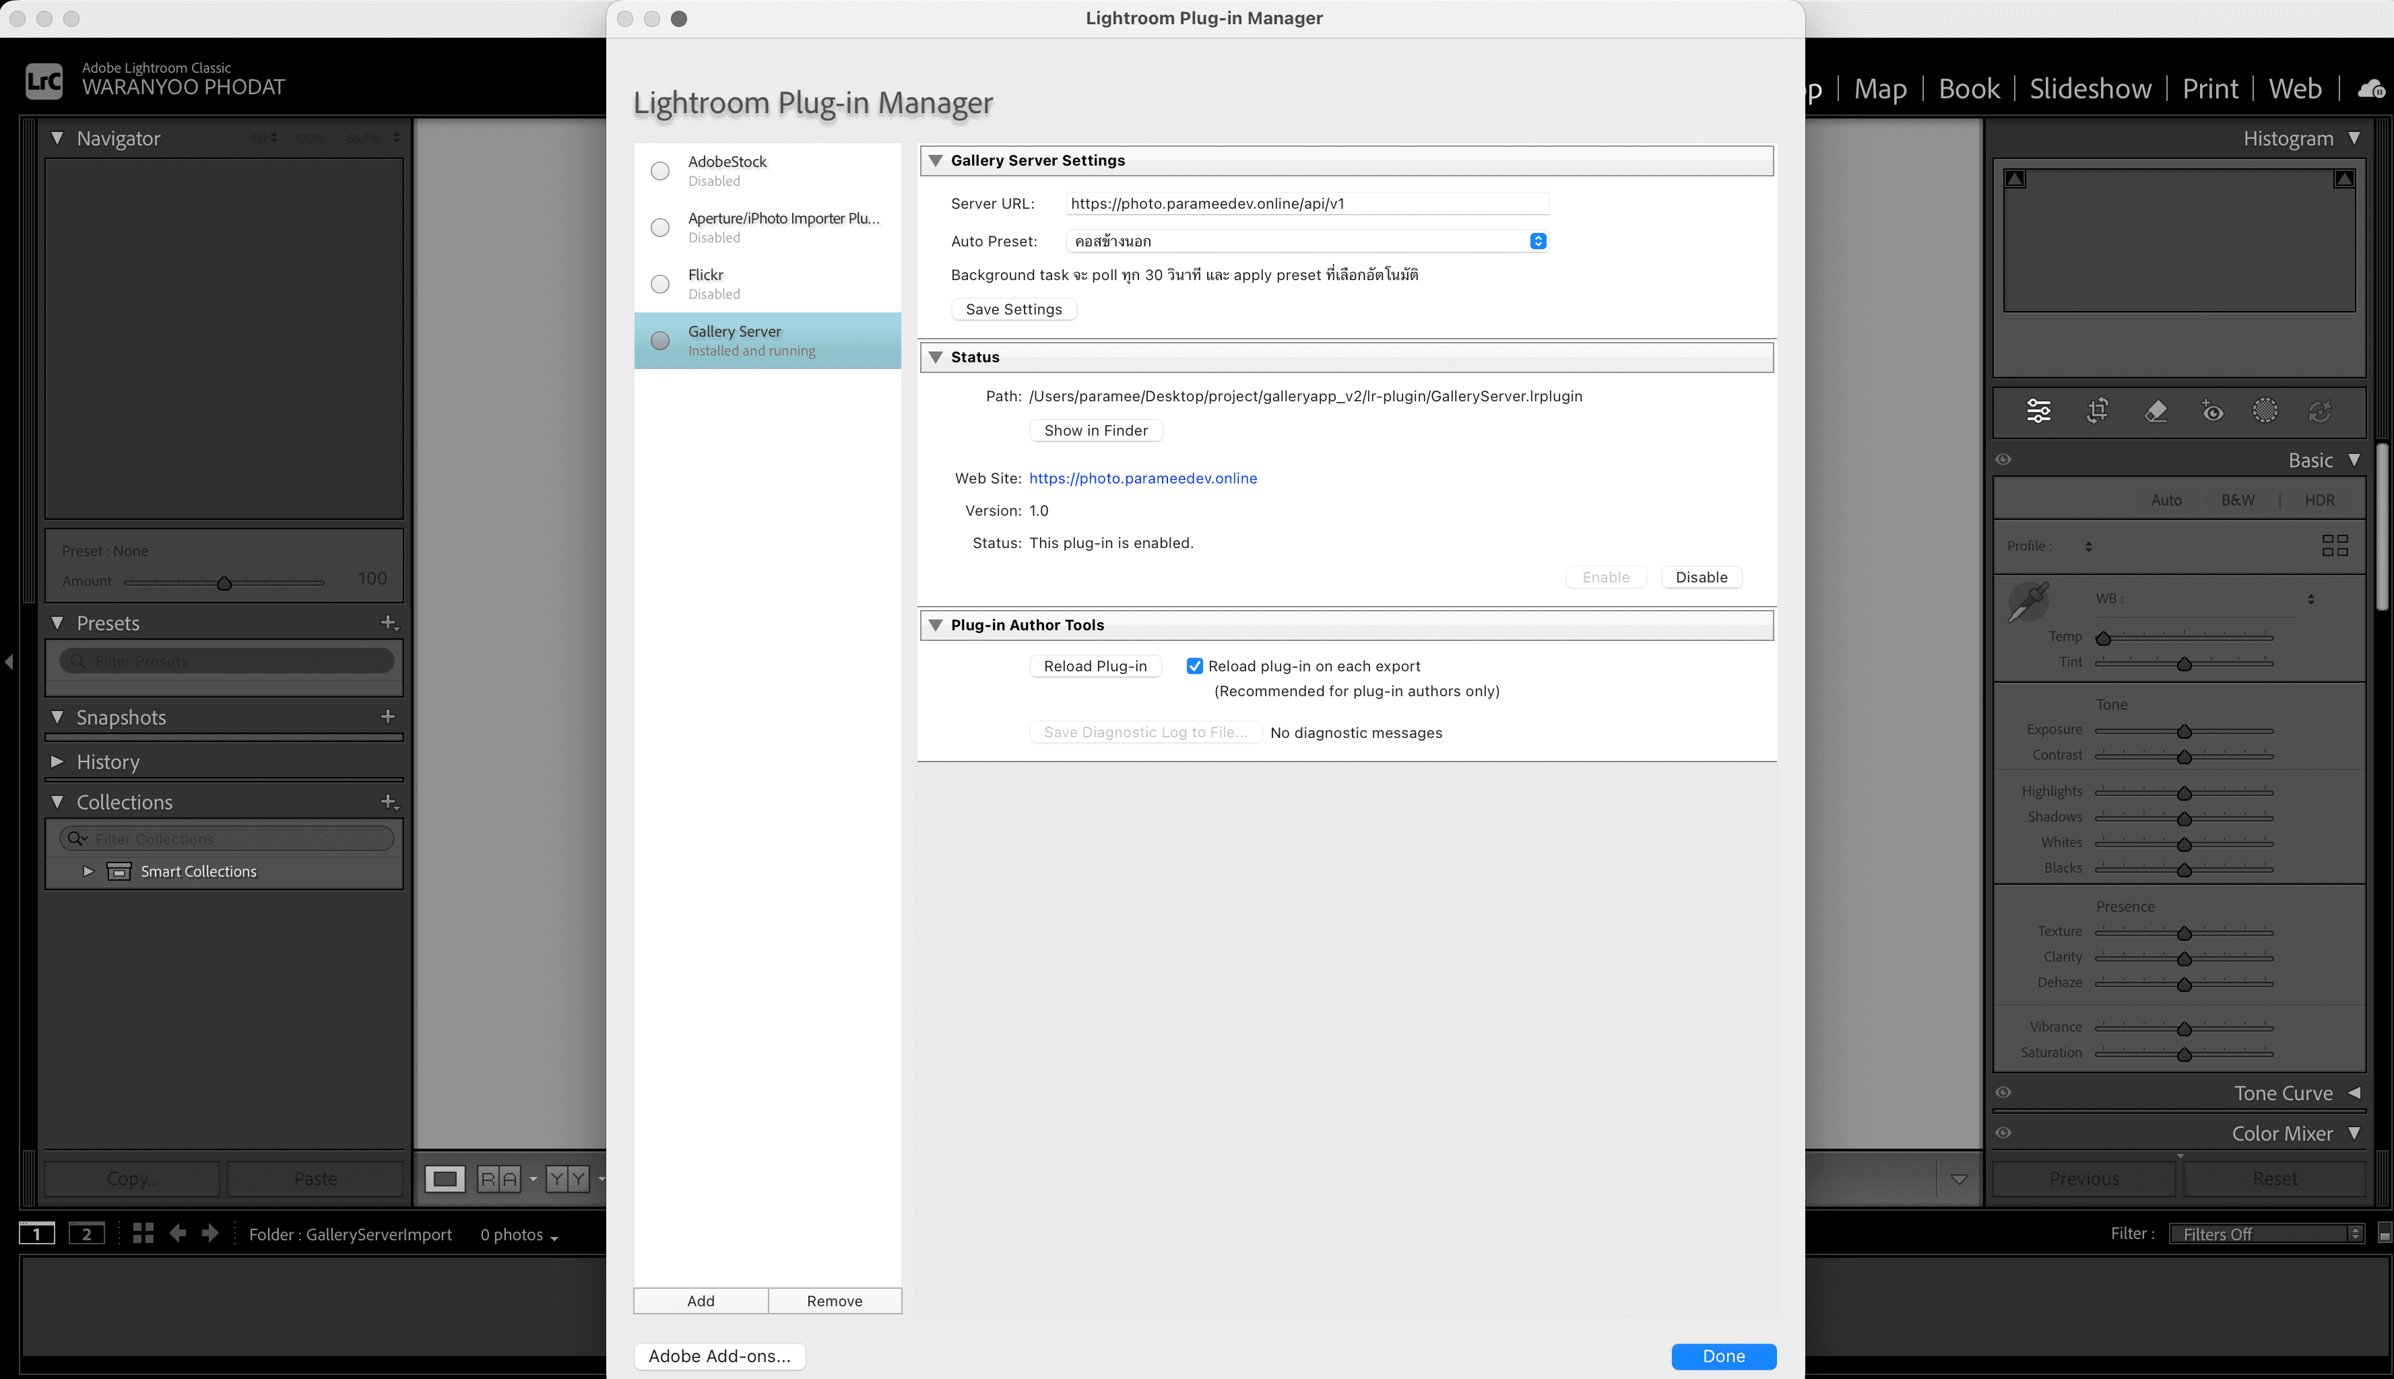Disable the Gallery Server plug-in
Image resolution: width=2394 pixels, height=1379 pixels.
[x=1702, y=577]
